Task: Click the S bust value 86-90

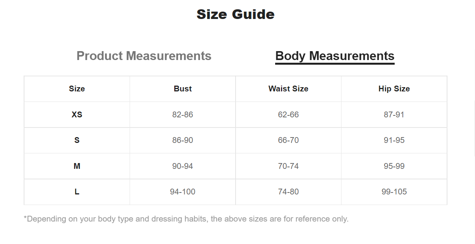Action: (183, 140)
